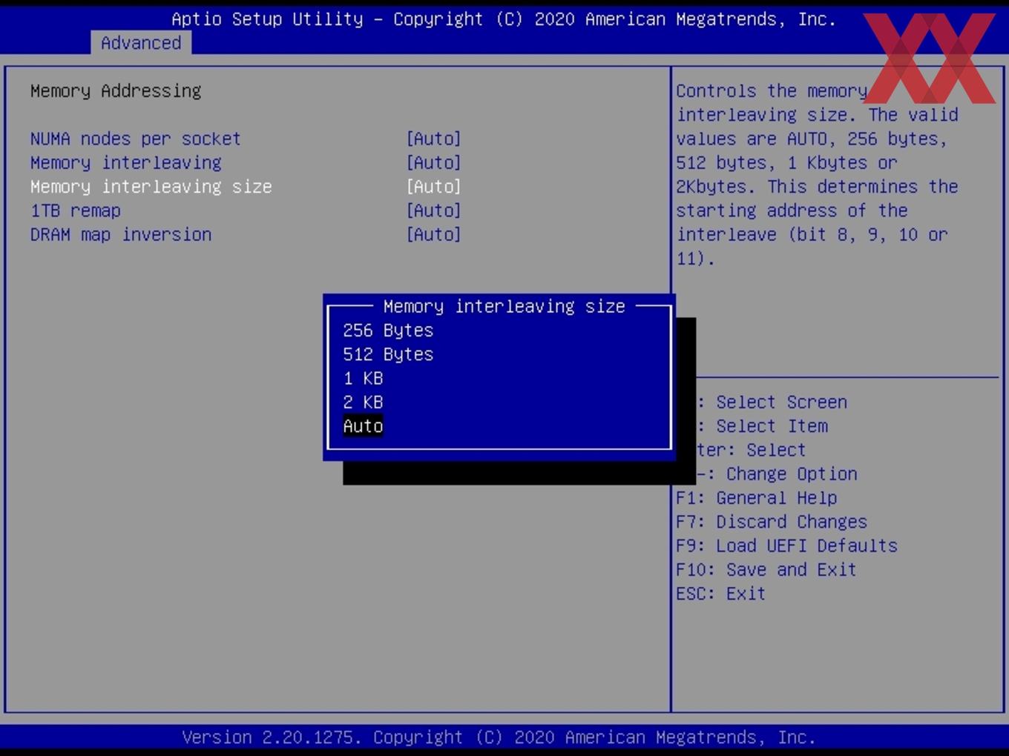Open the Advanced tab
Screen dimensions: 1009x756
(x=141, y=43)
